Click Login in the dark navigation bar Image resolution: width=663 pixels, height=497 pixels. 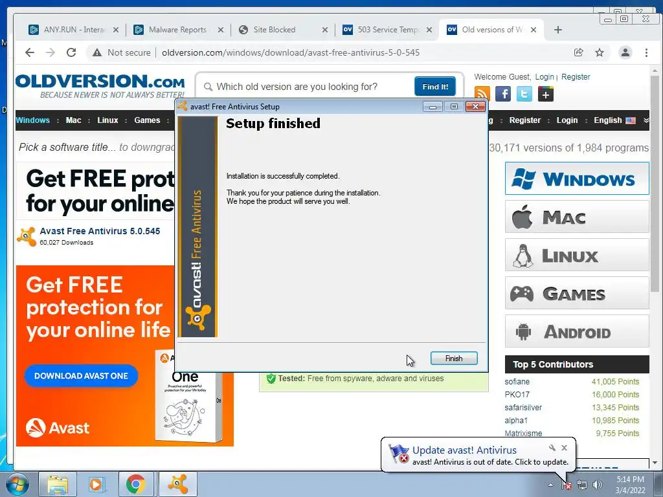[567, 120]
